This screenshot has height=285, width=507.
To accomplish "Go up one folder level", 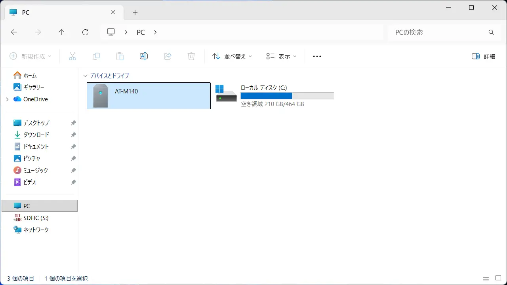I will (61, 32).
